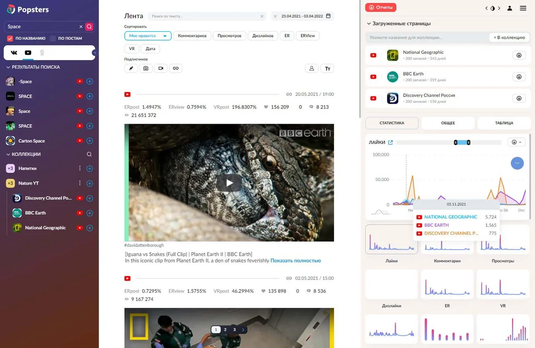Add Carton Space page with plus icon
The image size is (535, 348).
tap(90, 141)
